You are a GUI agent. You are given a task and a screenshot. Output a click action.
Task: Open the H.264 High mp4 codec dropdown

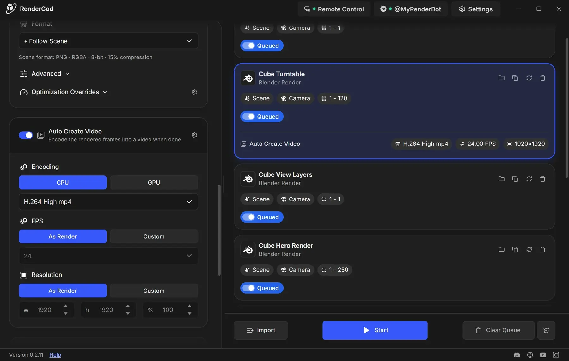[108, 202]
